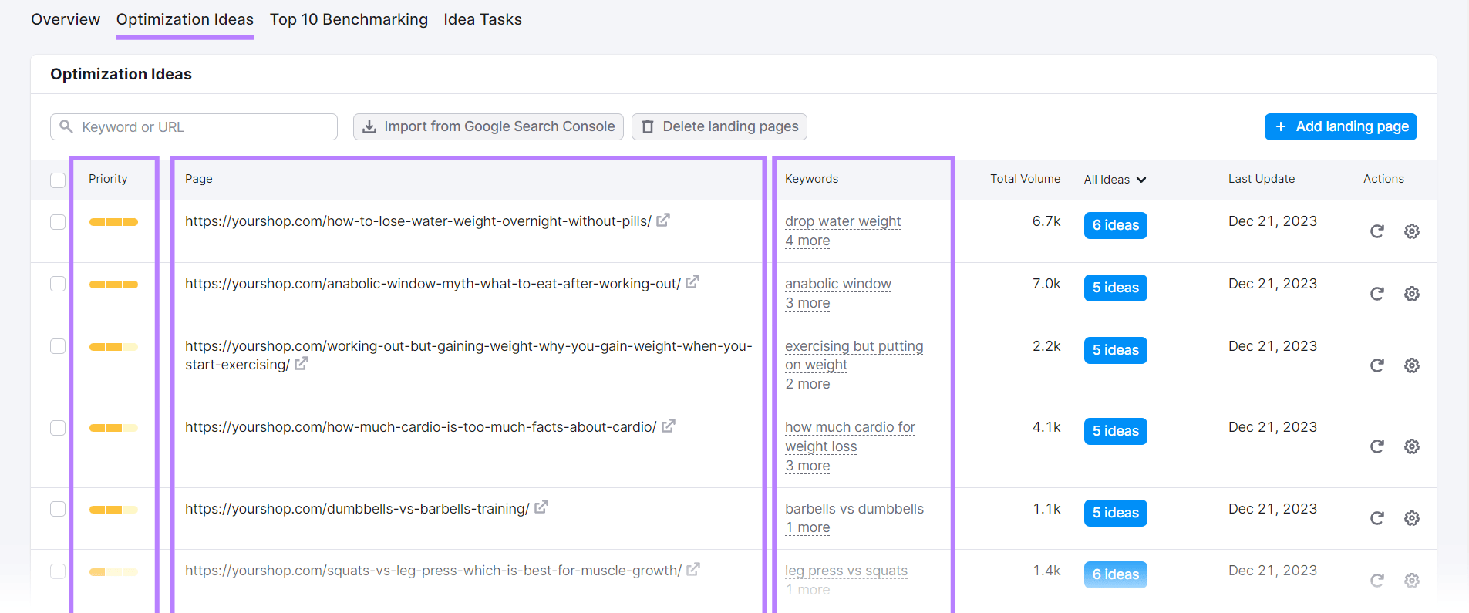1469x613 pixels.
Task: Click refresh icon in how-much-cardio row
Action: click(1376, 446)
